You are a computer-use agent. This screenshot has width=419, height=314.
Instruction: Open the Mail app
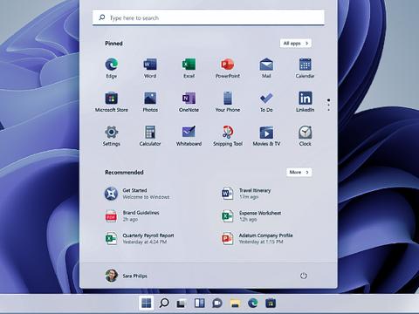click(x=266, y=68)
